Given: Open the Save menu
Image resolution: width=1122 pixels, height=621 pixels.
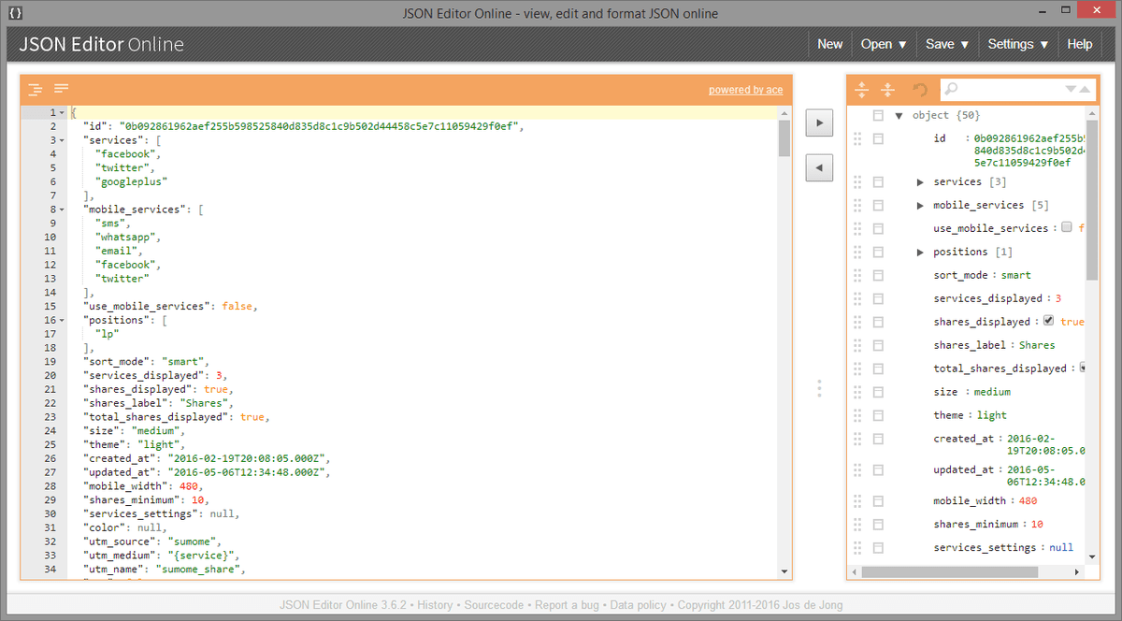Looking at the screenshot, I should click(948, 44).
